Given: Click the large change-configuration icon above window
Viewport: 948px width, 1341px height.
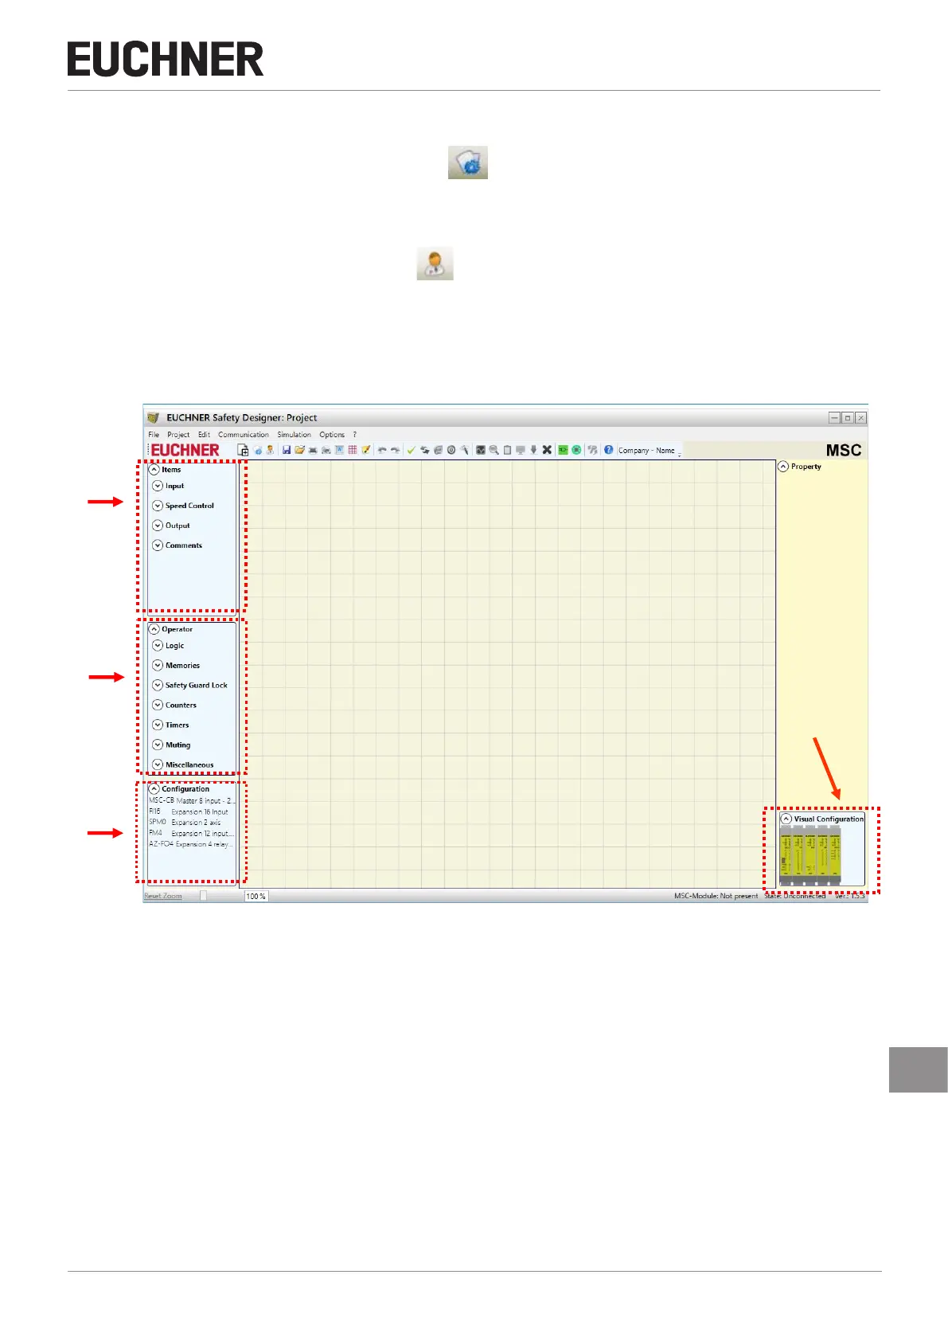Looking at the screenshot, I should tap(468, 162).
